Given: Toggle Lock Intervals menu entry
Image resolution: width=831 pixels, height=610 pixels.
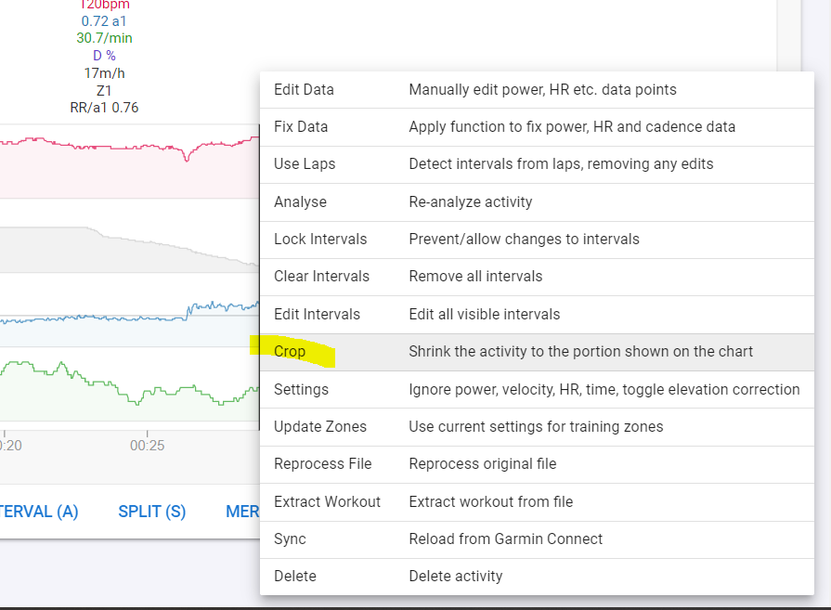Looking at the screenshot, I should pyautogui.click(x=537, y=240).
